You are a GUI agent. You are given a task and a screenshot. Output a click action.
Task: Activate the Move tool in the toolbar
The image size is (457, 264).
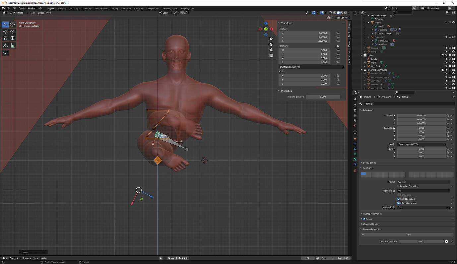(5, 32)
